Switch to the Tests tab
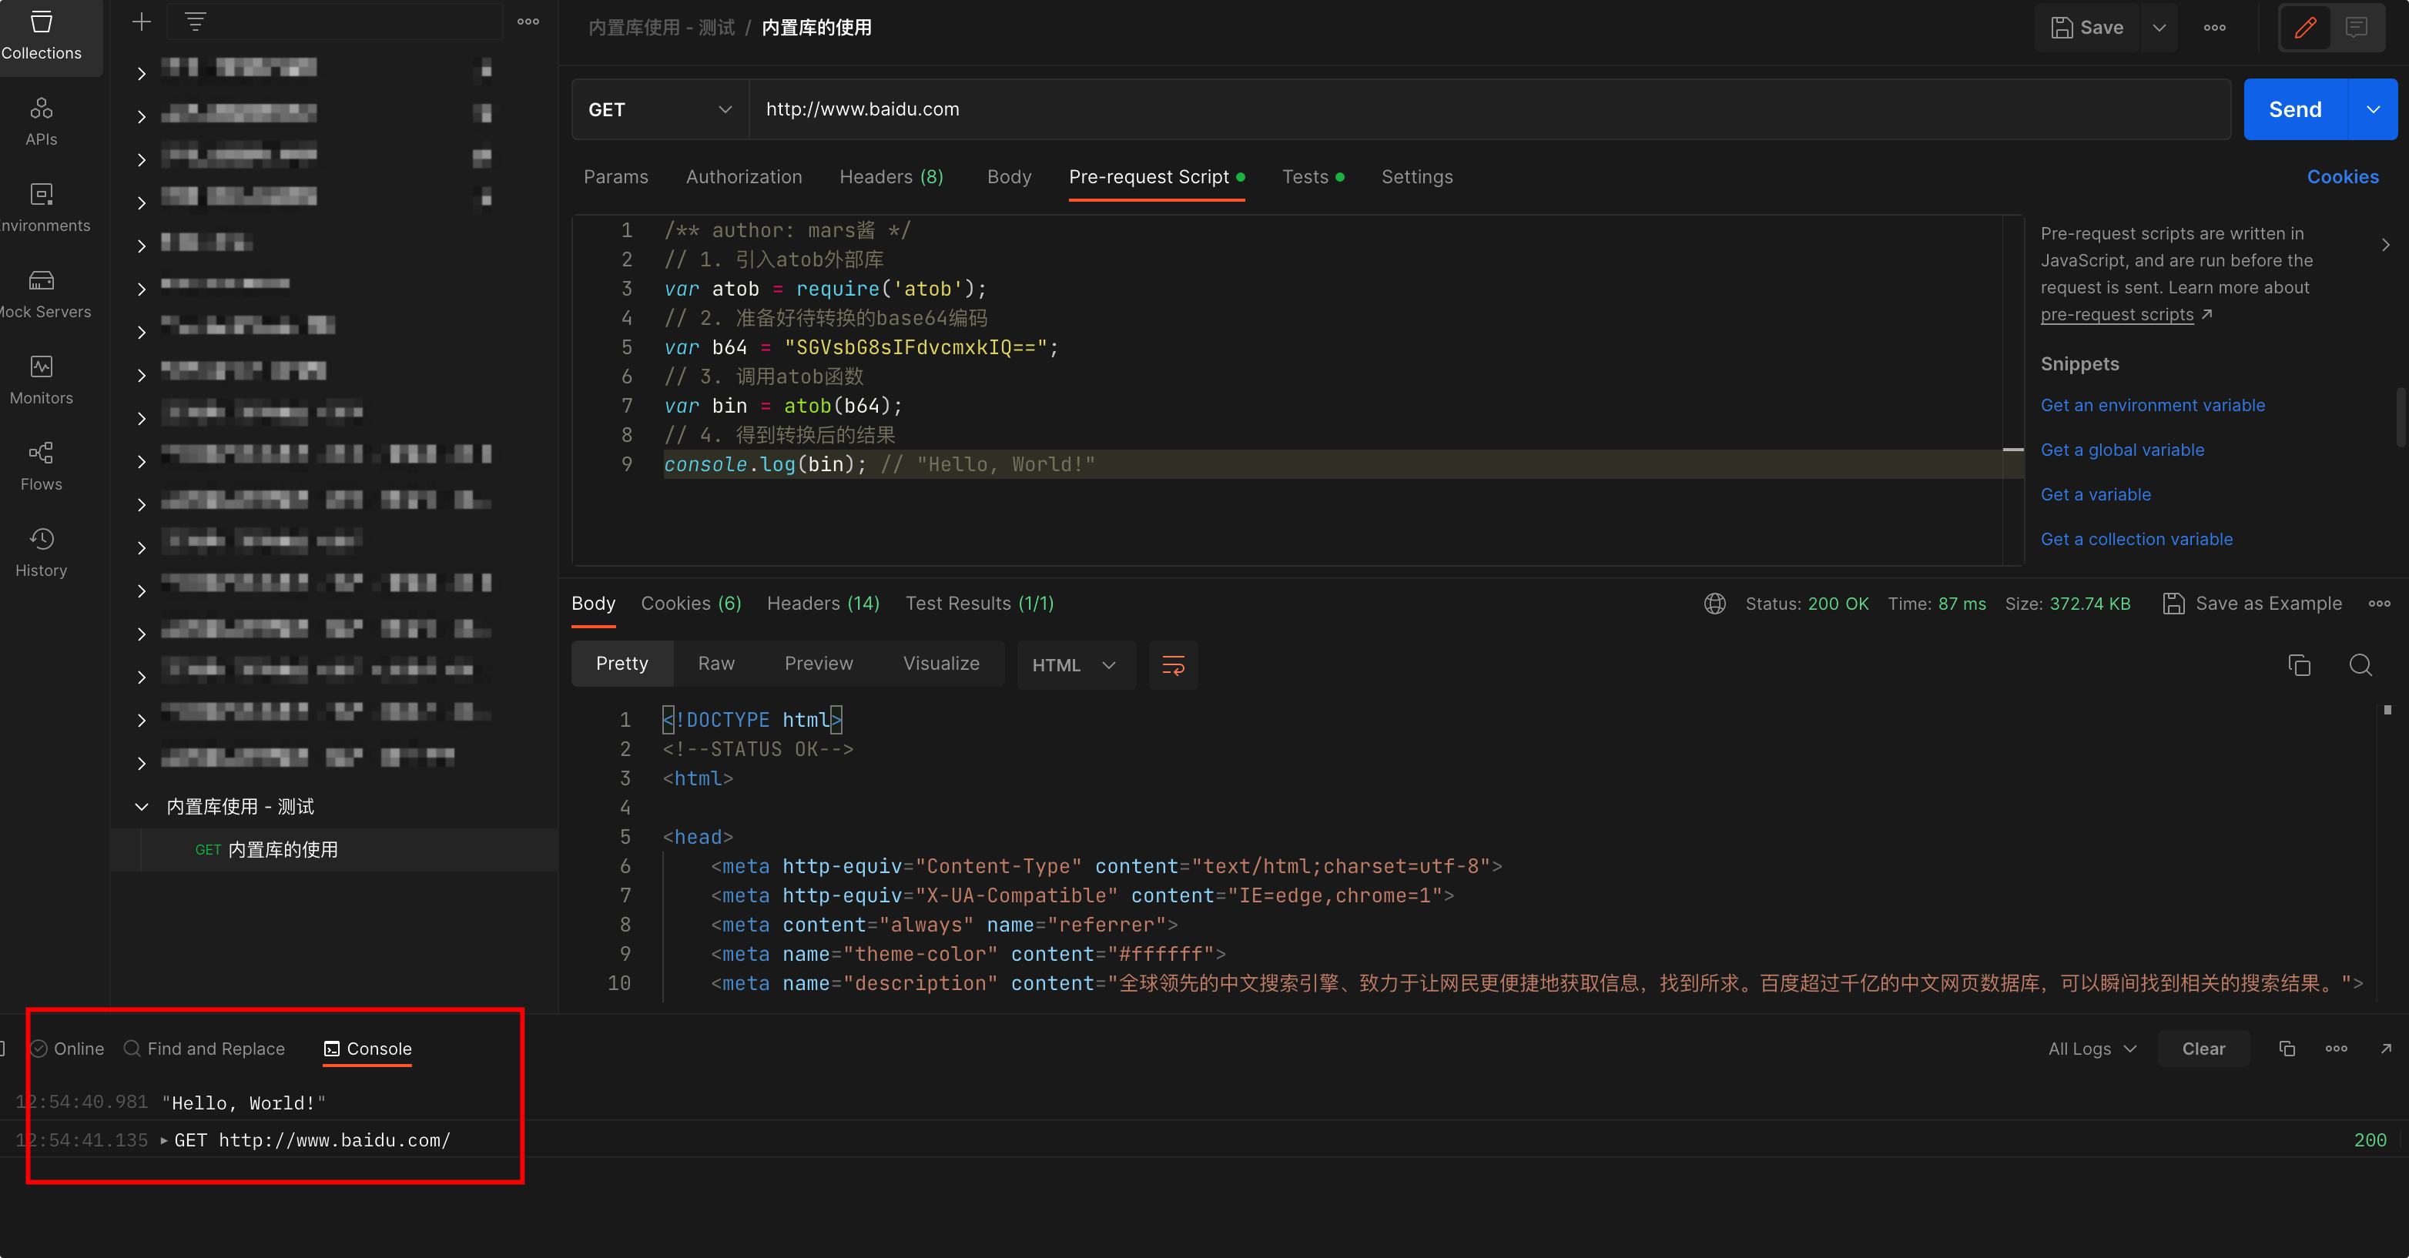The height and width of the screenshot is (1258, 2409). [x=1305, y=176]
